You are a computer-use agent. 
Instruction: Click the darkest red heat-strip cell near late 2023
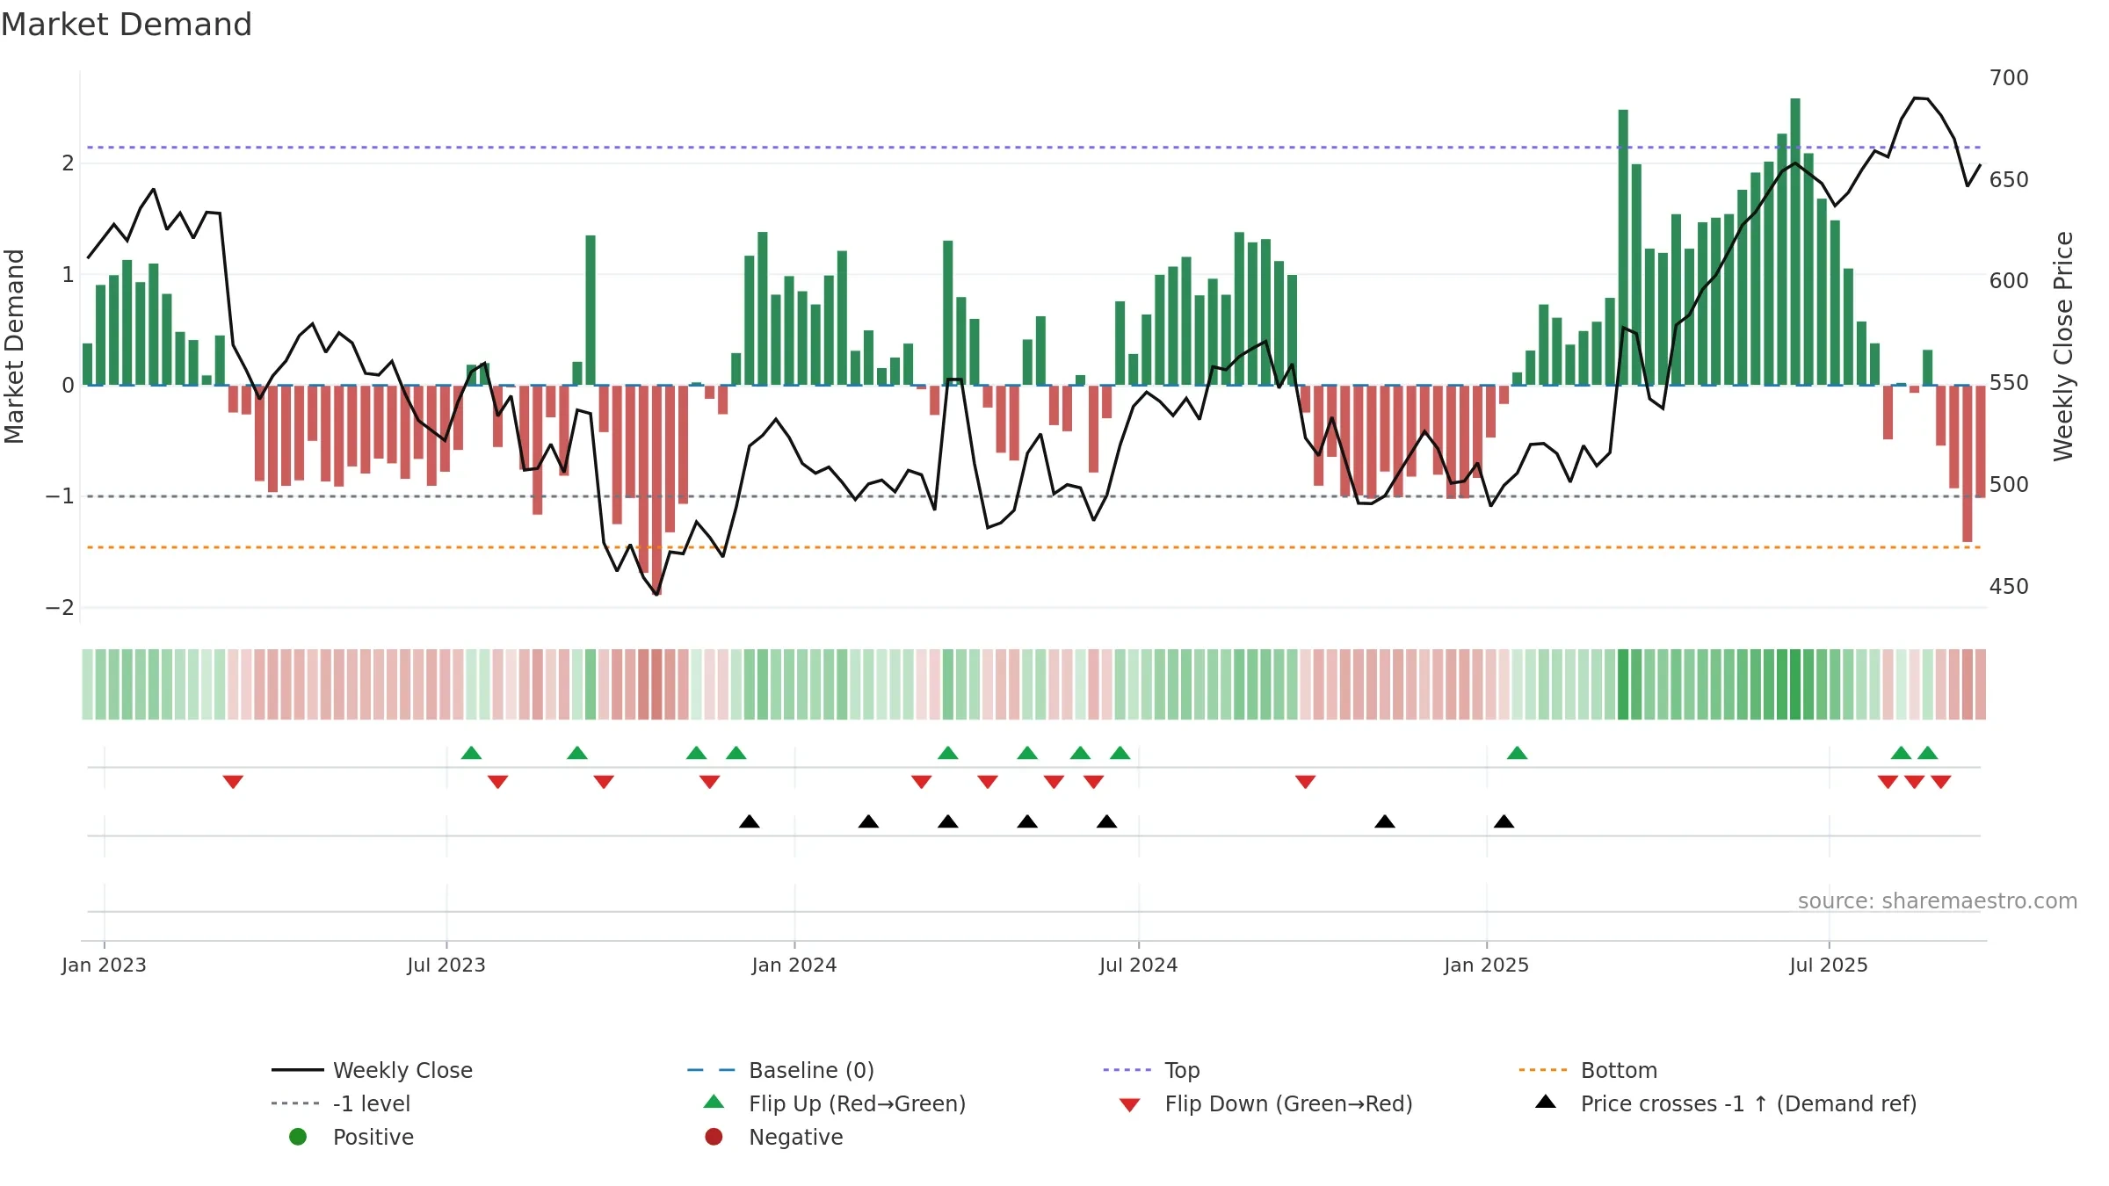(656, 684)
